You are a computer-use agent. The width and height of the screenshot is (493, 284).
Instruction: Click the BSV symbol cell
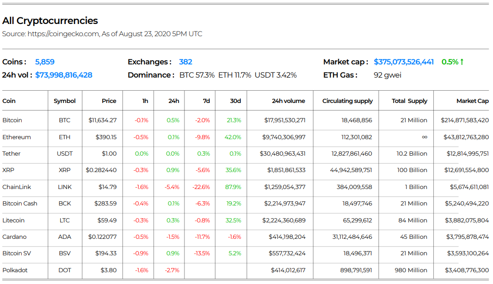click(x=65, y=253)
